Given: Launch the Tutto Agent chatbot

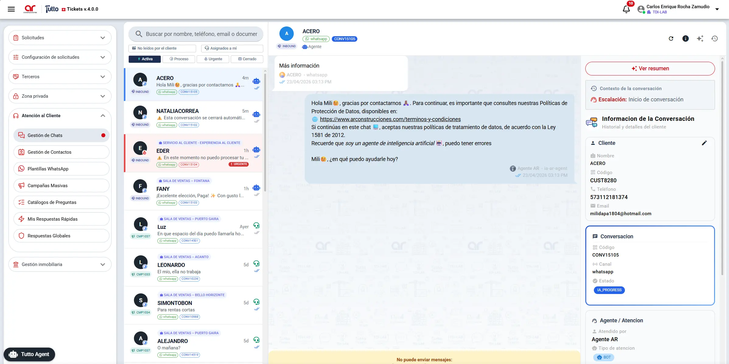Looking at the screenshot, I should (29, 354).
